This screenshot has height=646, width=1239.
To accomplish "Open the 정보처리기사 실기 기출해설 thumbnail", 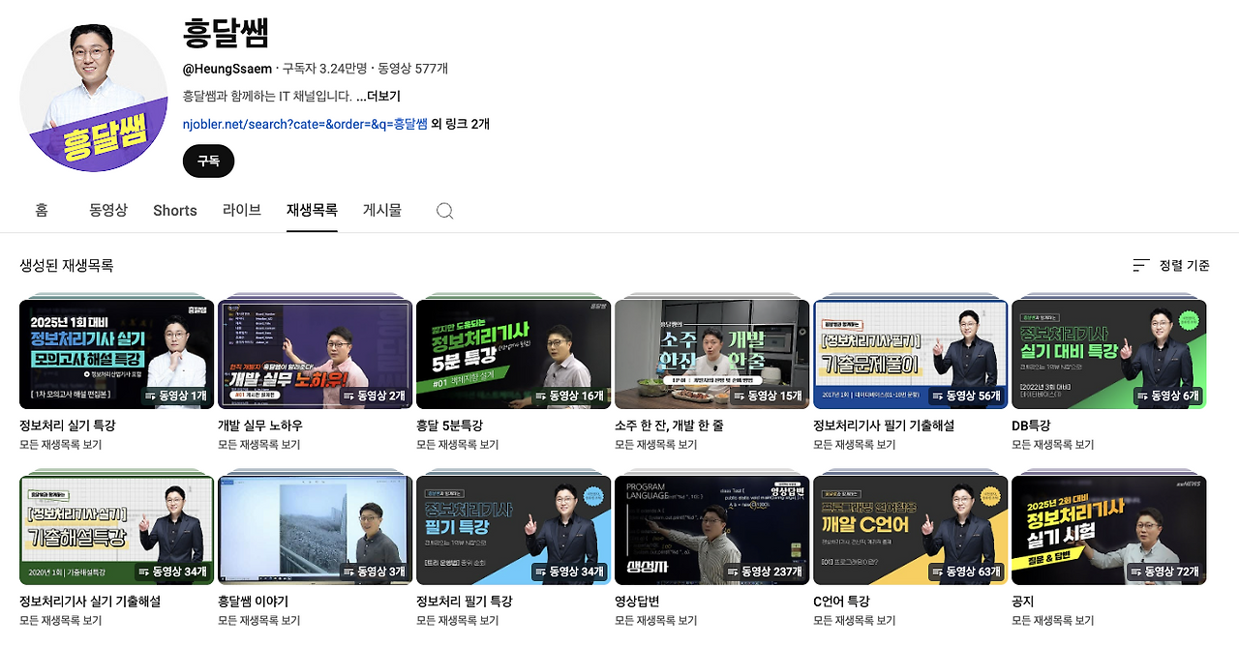I will (117, 530).
